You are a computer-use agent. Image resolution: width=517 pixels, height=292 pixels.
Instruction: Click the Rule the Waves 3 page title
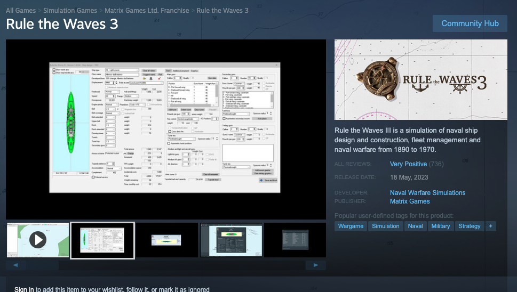pos(62,24)
